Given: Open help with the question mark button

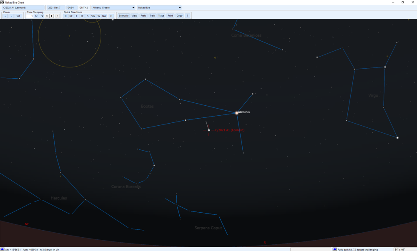Looking at the screenshot, I should point(188,16).
